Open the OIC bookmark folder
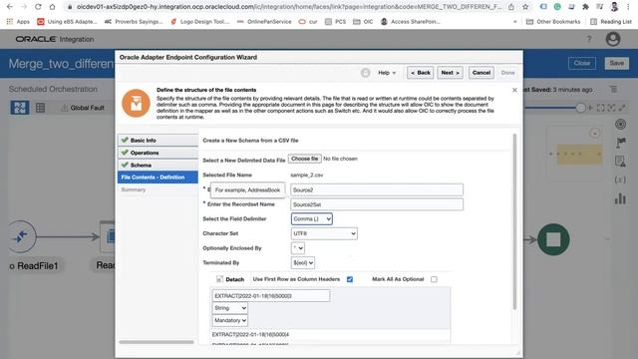 coord(363,22)
